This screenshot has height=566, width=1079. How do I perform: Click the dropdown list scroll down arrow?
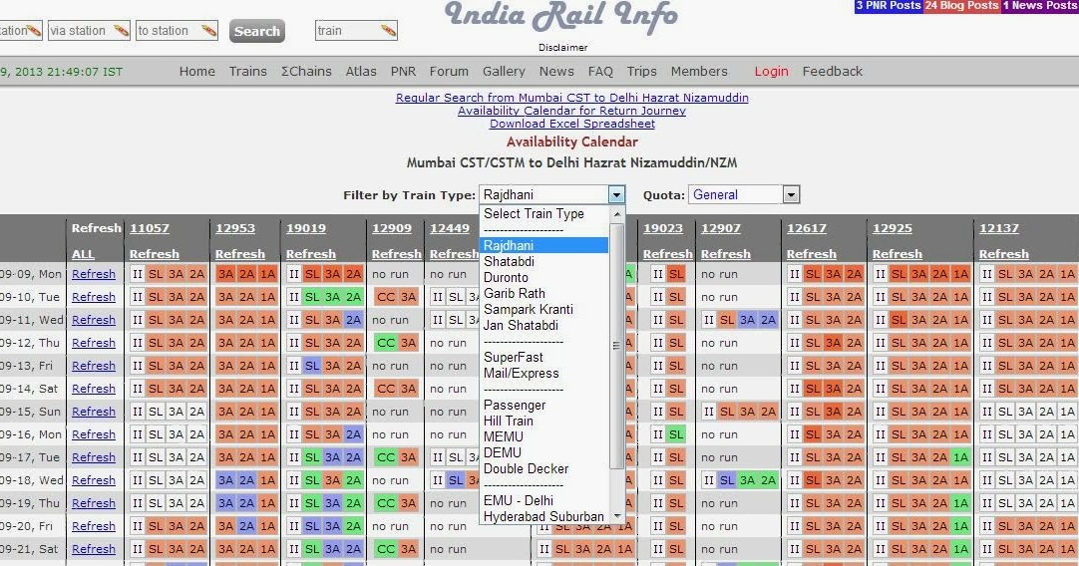(x=616, y=516)
